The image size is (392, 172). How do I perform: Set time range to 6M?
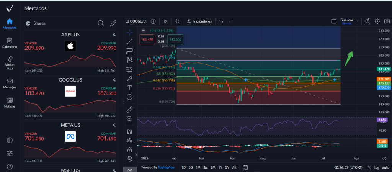pos(213,167)
